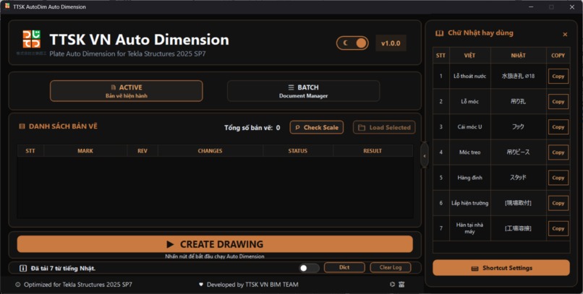Click the book icon next to Chữ Nhật hay dùng

[440, 33]
